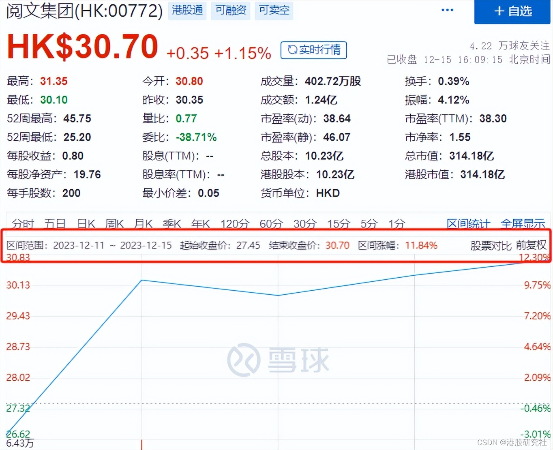Switch to the 周K chart tab
The width and height of the screenshot is (553, 450).
(114, 223)
